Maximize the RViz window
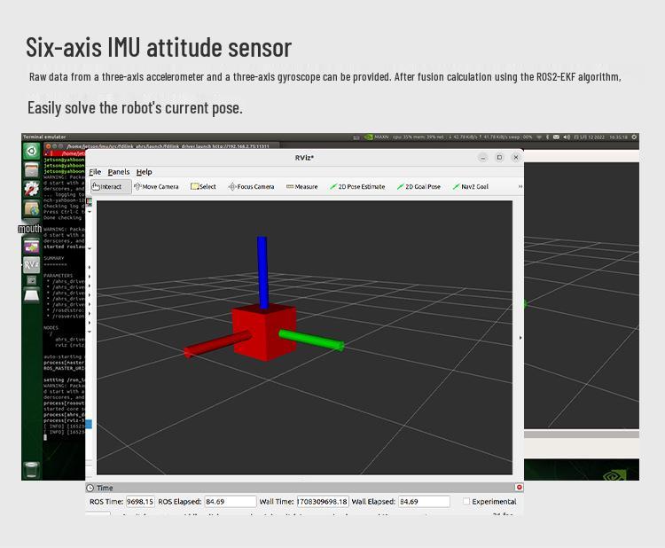 coord(499,157)
